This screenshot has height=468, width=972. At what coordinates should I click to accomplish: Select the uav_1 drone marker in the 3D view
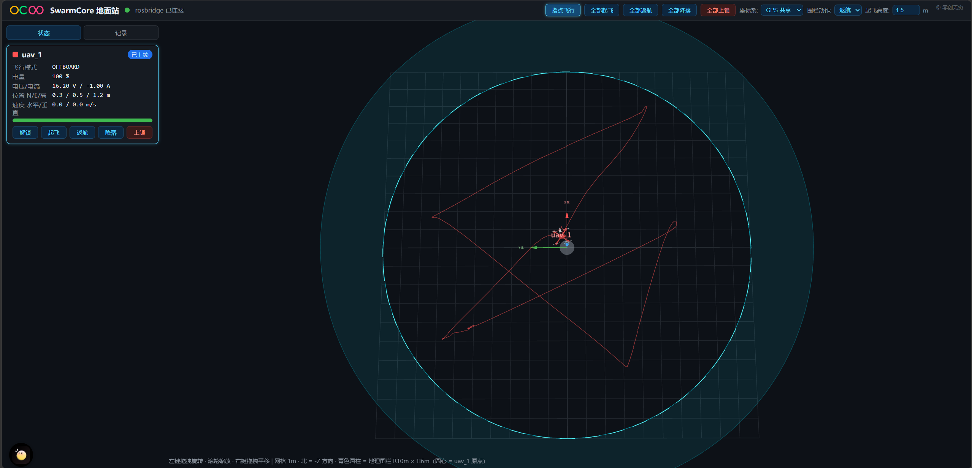coord(561,235)
